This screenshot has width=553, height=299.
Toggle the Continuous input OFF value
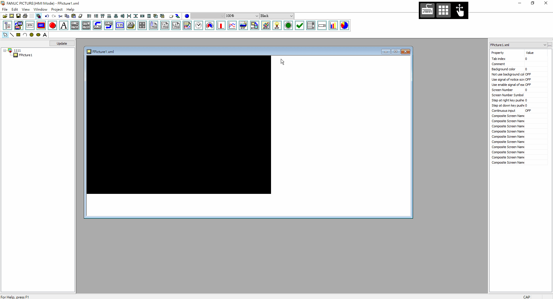click(x=528, y=111)
